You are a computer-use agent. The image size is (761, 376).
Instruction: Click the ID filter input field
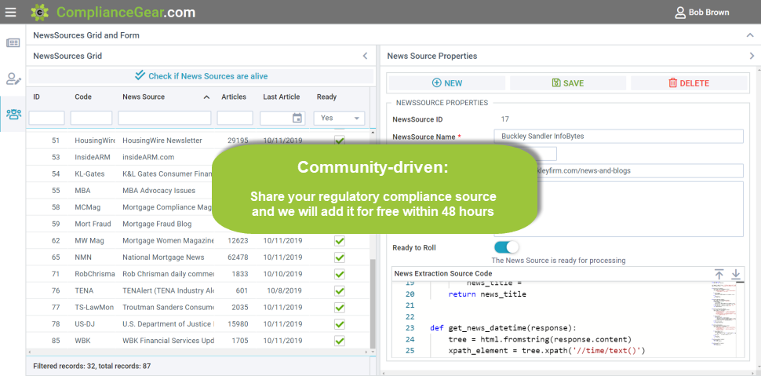pyautogui.click(x=46, y=118)
